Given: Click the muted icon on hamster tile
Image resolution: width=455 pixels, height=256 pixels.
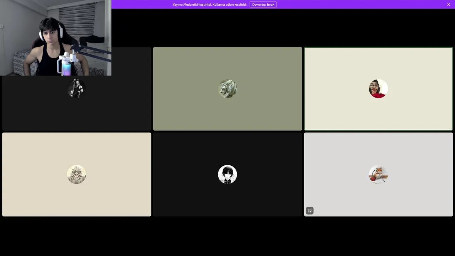Looking at the screenshot, I should 310,211.
